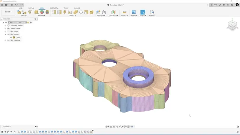This screenshot has width=240, height=135.
Task: Switch to the Surface tab
Action: pos(31,8)
